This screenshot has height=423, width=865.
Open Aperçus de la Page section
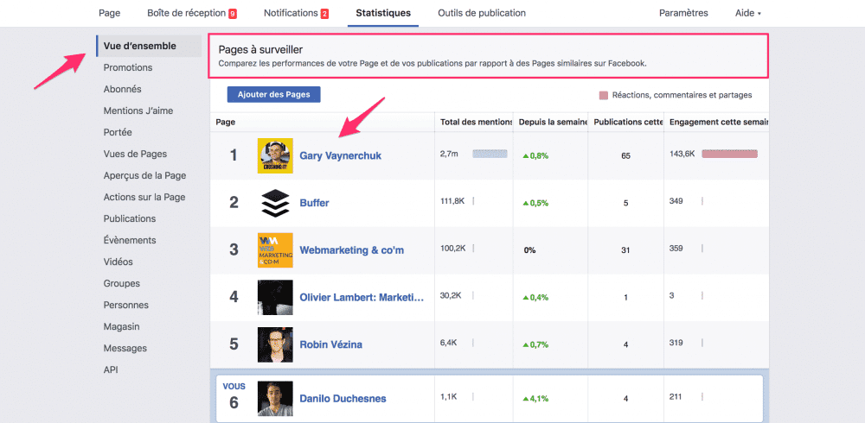pos(144,176)
